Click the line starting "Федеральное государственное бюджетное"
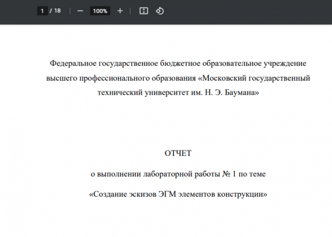The image size is (332, 237). click(178, 63)
